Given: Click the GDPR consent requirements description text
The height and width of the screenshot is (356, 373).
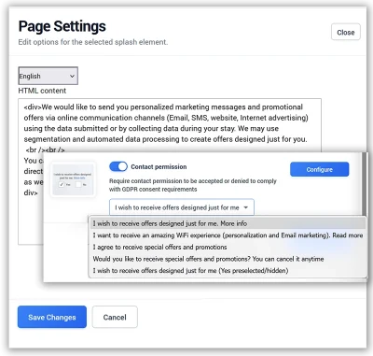Looking at the screenshot, I should pyautogui.click(x=193, y=185).
